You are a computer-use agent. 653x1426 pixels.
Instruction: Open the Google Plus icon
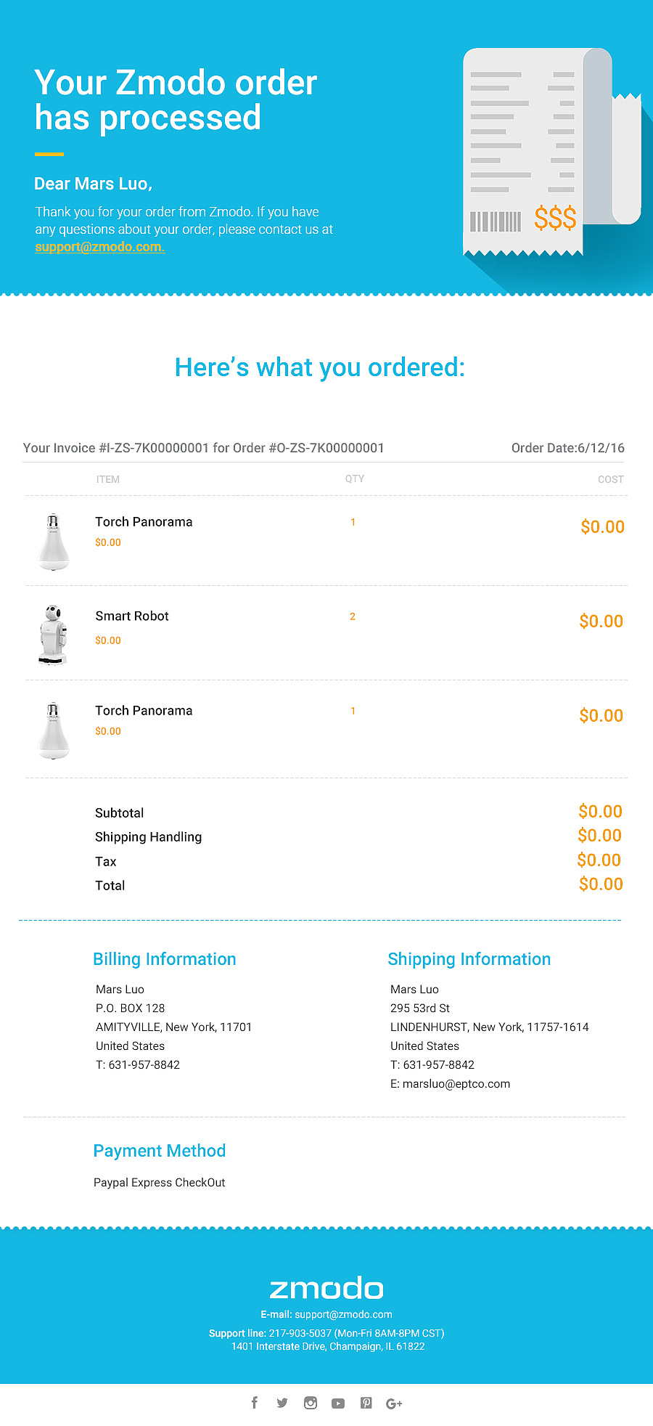coord(394,1403)
